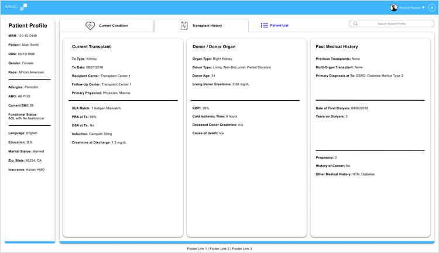Click the MRN value 110-40-0448

(28, 36)
